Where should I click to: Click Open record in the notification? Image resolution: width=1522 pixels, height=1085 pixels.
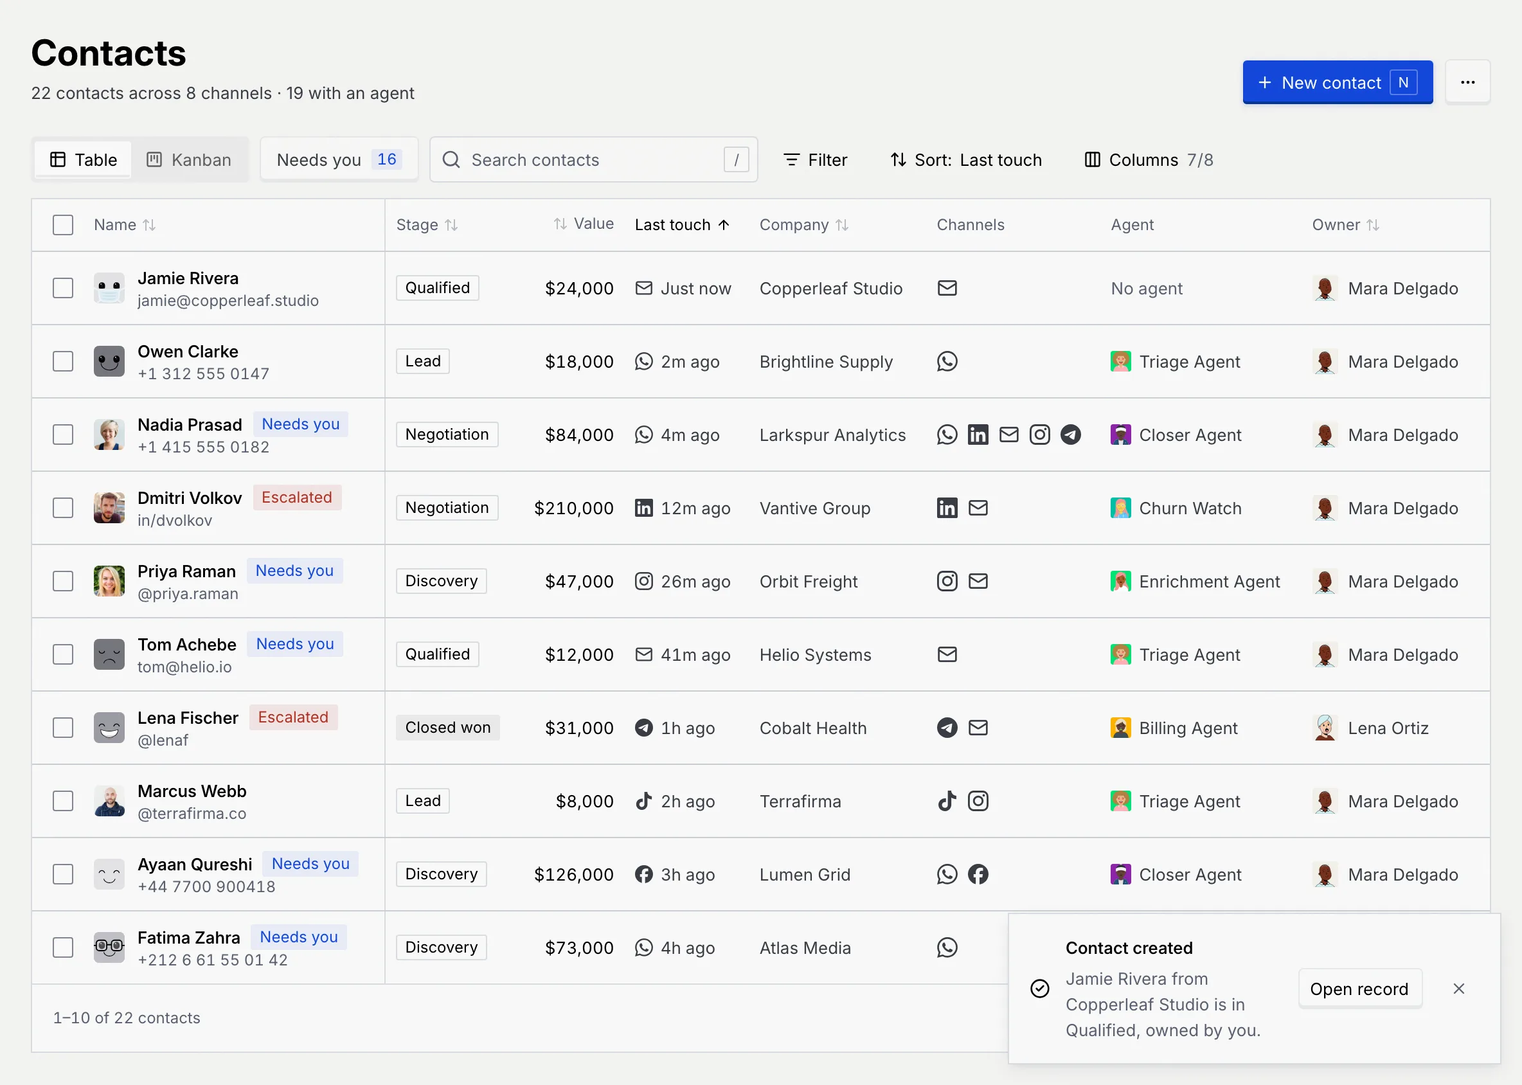tap(1359, 989)
